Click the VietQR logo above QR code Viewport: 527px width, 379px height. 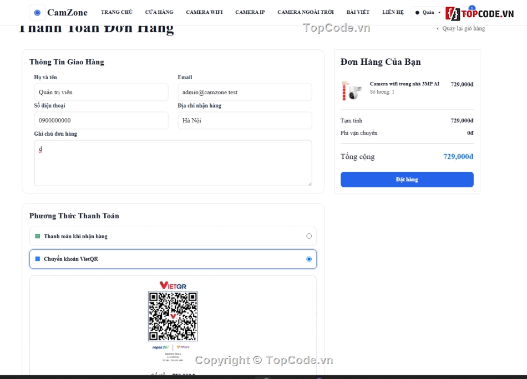click(x=173, y=285)
